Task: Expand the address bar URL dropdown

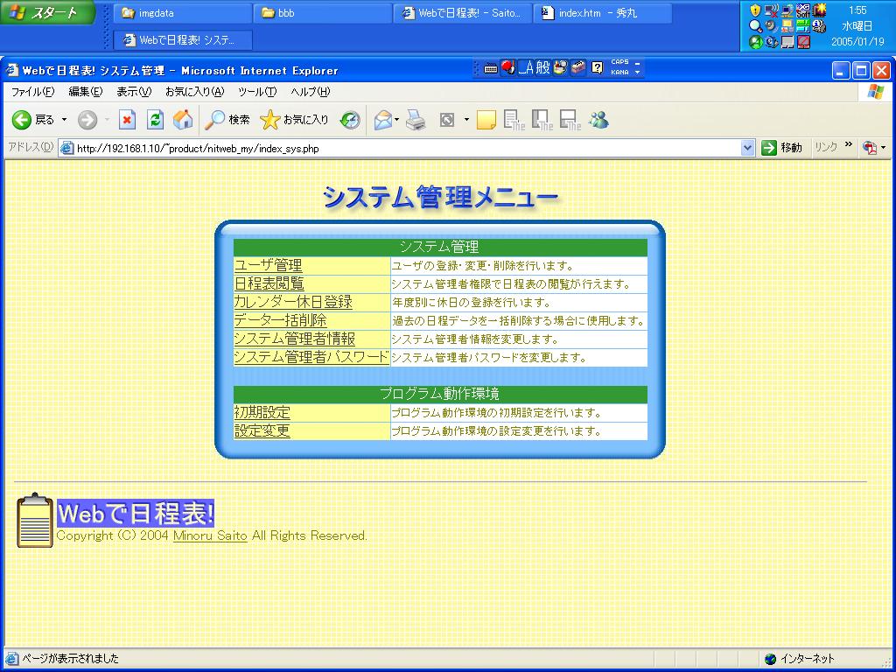Action: (747, 148)
